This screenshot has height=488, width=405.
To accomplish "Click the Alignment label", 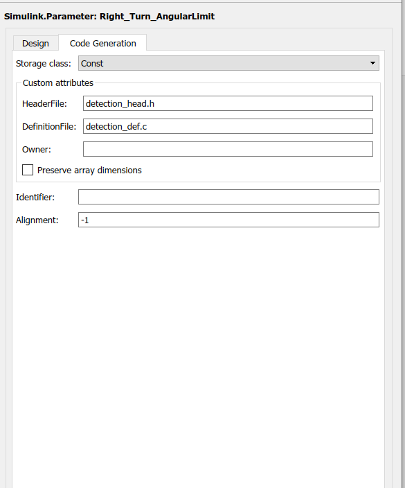I will click(37, 220).
